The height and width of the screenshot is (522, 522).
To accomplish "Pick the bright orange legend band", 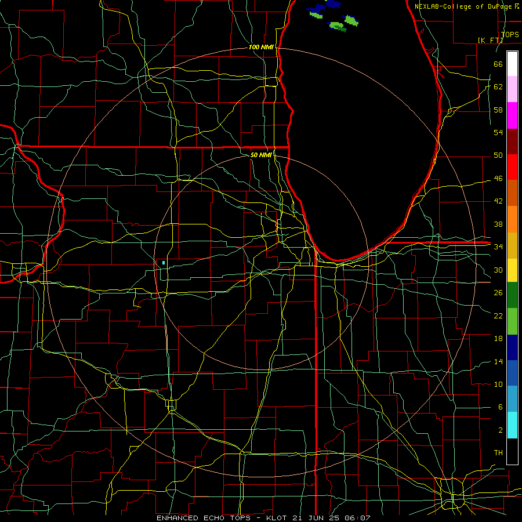I will [512, 219].
